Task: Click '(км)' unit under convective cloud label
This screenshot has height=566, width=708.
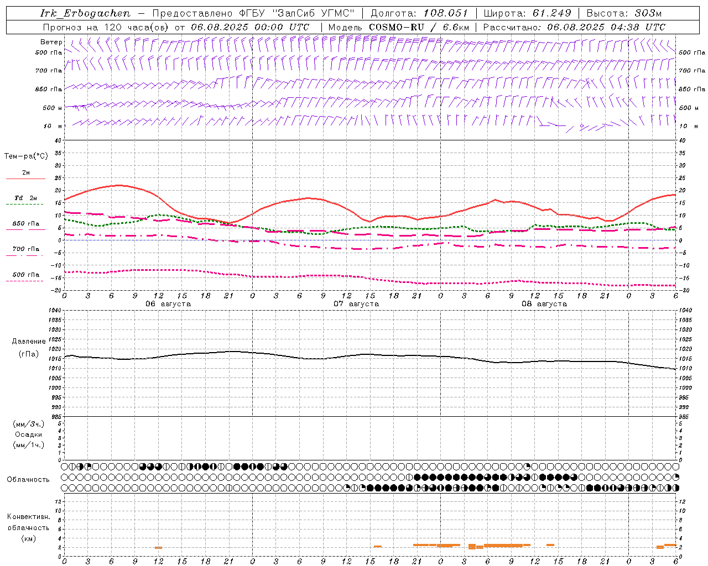Action: (x=28, y=538)
